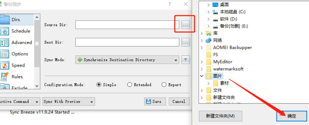The image size is (309, 125).
Task: Open the Sync Mode dropdown
Action: pyautogui.click(x=127, y=60)
